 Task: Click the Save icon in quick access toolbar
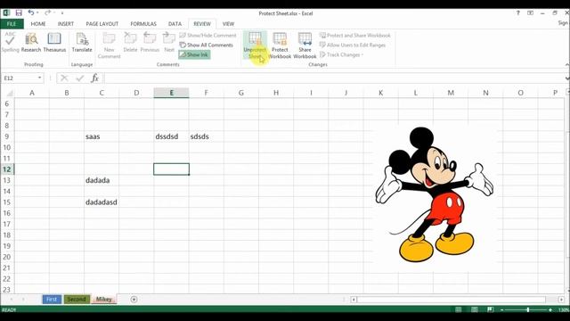coord(19,13)
